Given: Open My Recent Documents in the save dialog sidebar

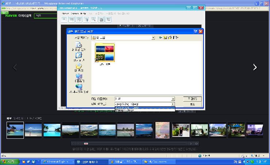Looking at the screenshot, I should (x=79, y=46).
